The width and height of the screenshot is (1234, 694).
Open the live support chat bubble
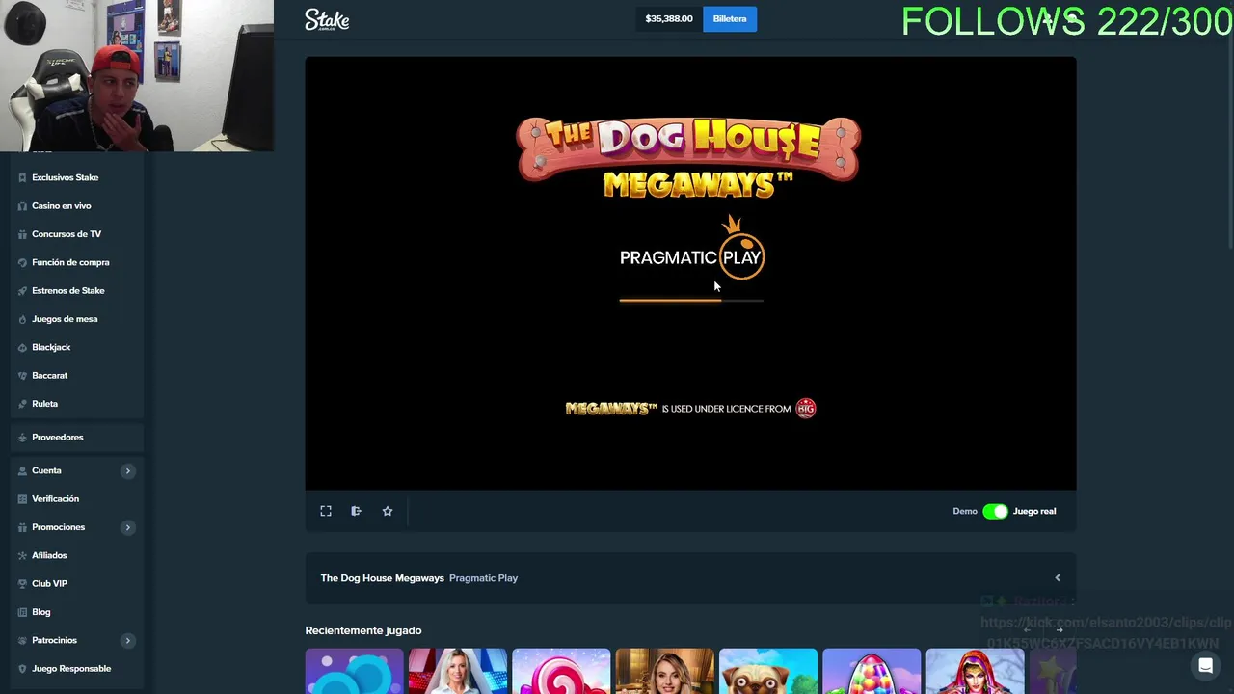coord(1205,666)
